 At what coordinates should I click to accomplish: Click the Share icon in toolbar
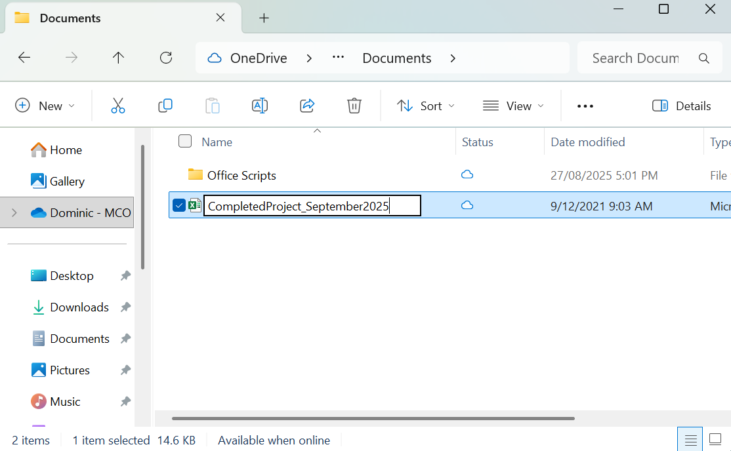point(307,106)
